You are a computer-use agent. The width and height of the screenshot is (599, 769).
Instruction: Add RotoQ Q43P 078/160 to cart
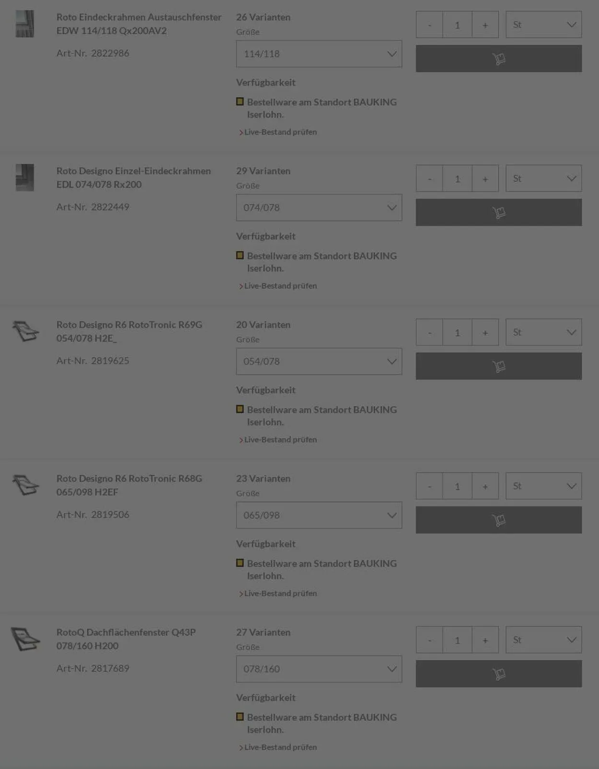click(x=498, y=674)
